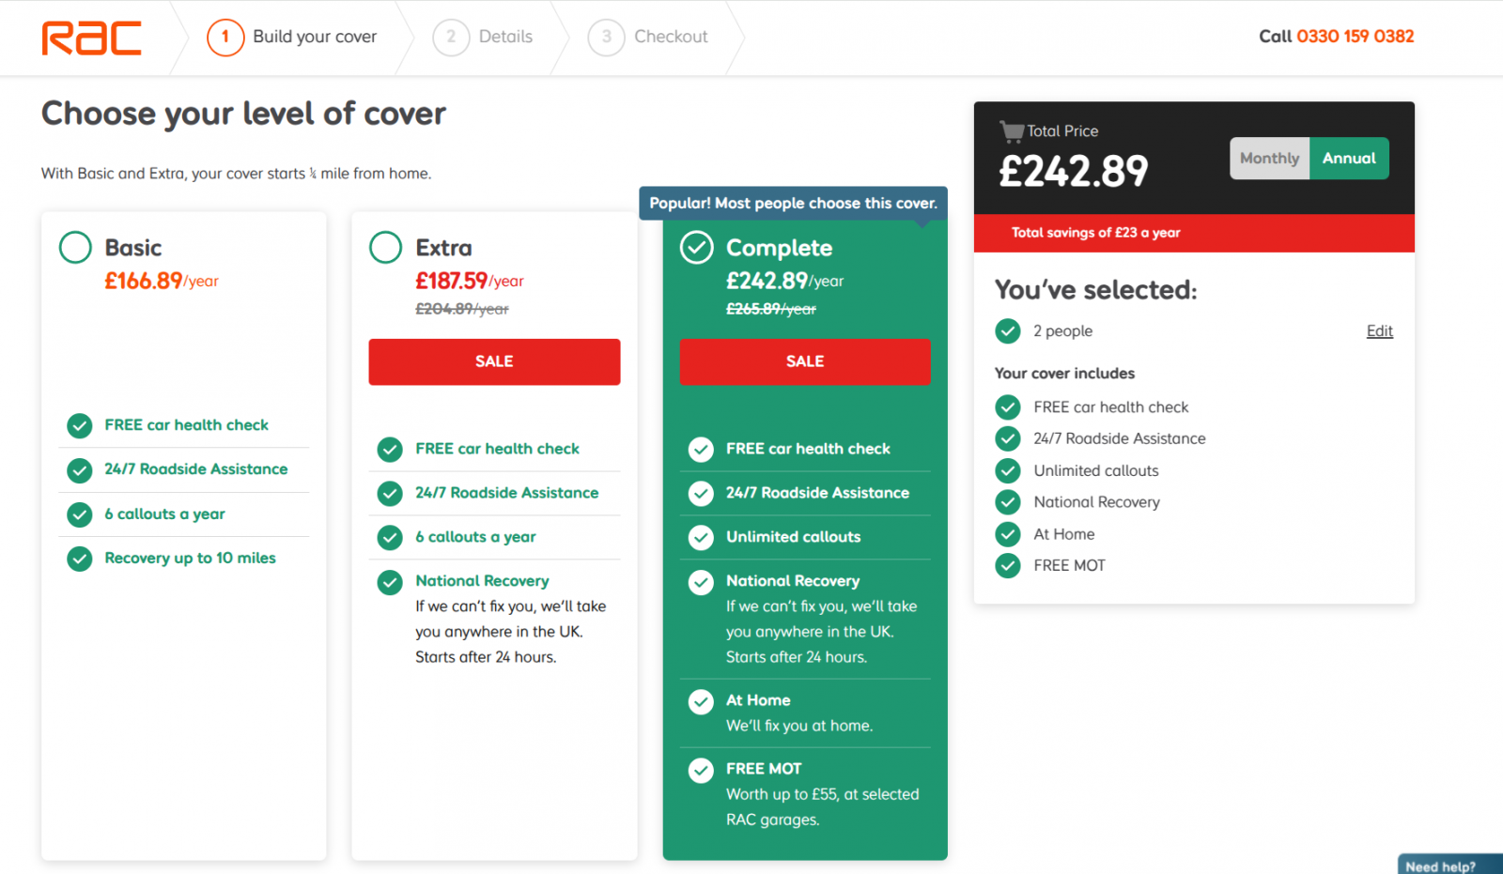Viewport: 1503px width, 874px height.
Task: Click checkmark icon next to 2 people
Action: point(1008,330)
